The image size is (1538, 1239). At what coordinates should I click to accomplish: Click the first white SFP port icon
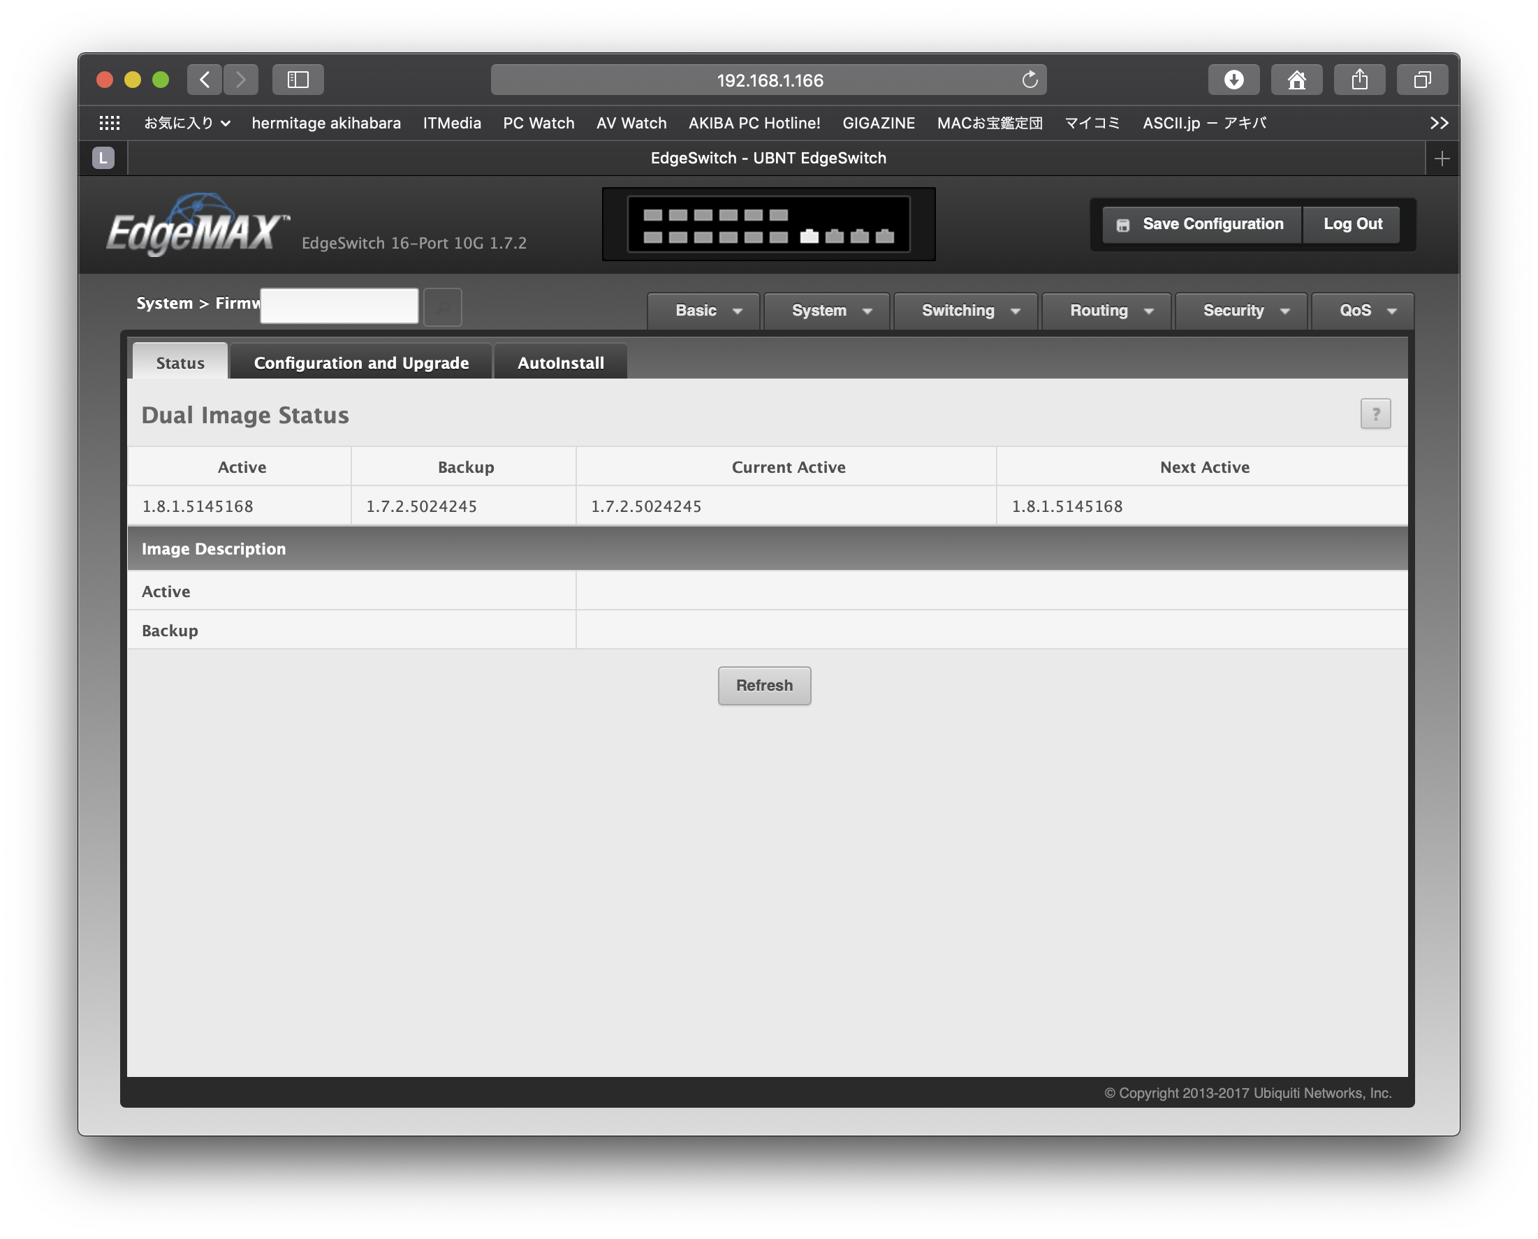point(809,236)
